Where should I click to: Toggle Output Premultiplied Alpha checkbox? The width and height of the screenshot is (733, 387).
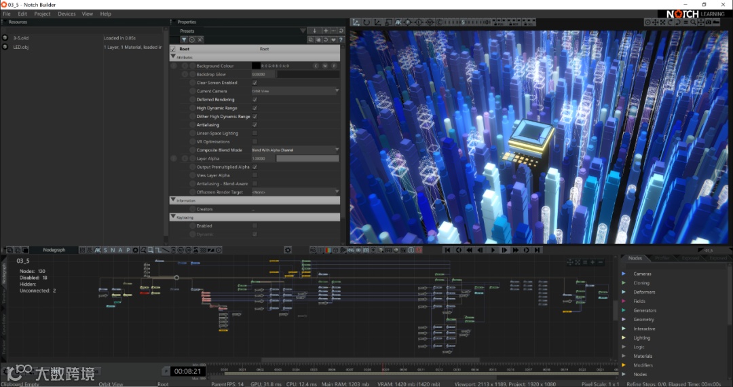(x=255, y=167)
